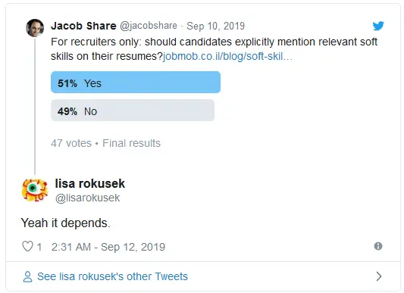Open the @lisarokusek handle

88,198
